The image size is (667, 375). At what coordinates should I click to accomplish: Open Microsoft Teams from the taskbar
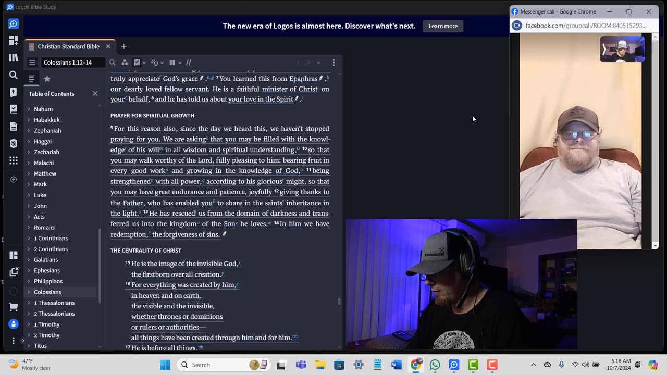[301, 365]
